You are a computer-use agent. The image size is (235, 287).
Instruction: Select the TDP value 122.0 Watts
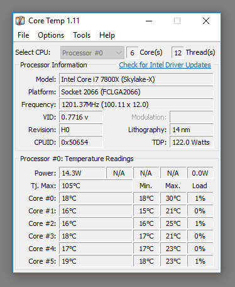tap(192, 142)
